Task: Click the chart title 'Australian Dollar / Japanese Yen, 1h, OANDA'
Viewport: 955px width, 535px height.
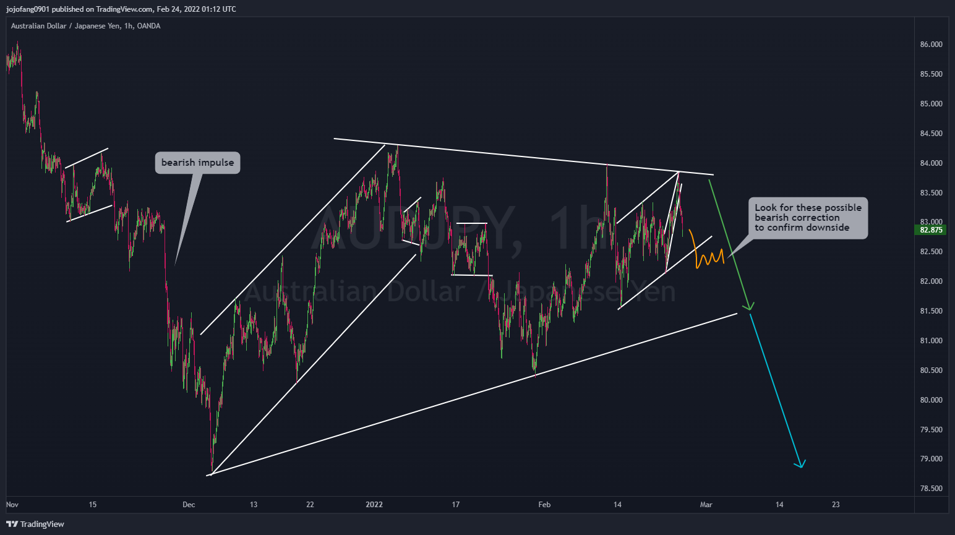Action: pyautogui.click(x=85, y=26)
